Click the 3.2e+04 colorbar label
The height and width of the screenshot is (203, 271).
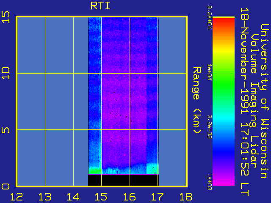(x=210, y=17)
